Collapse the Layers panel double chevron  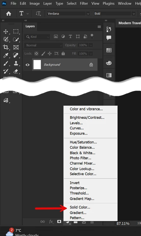coord(26,20)
